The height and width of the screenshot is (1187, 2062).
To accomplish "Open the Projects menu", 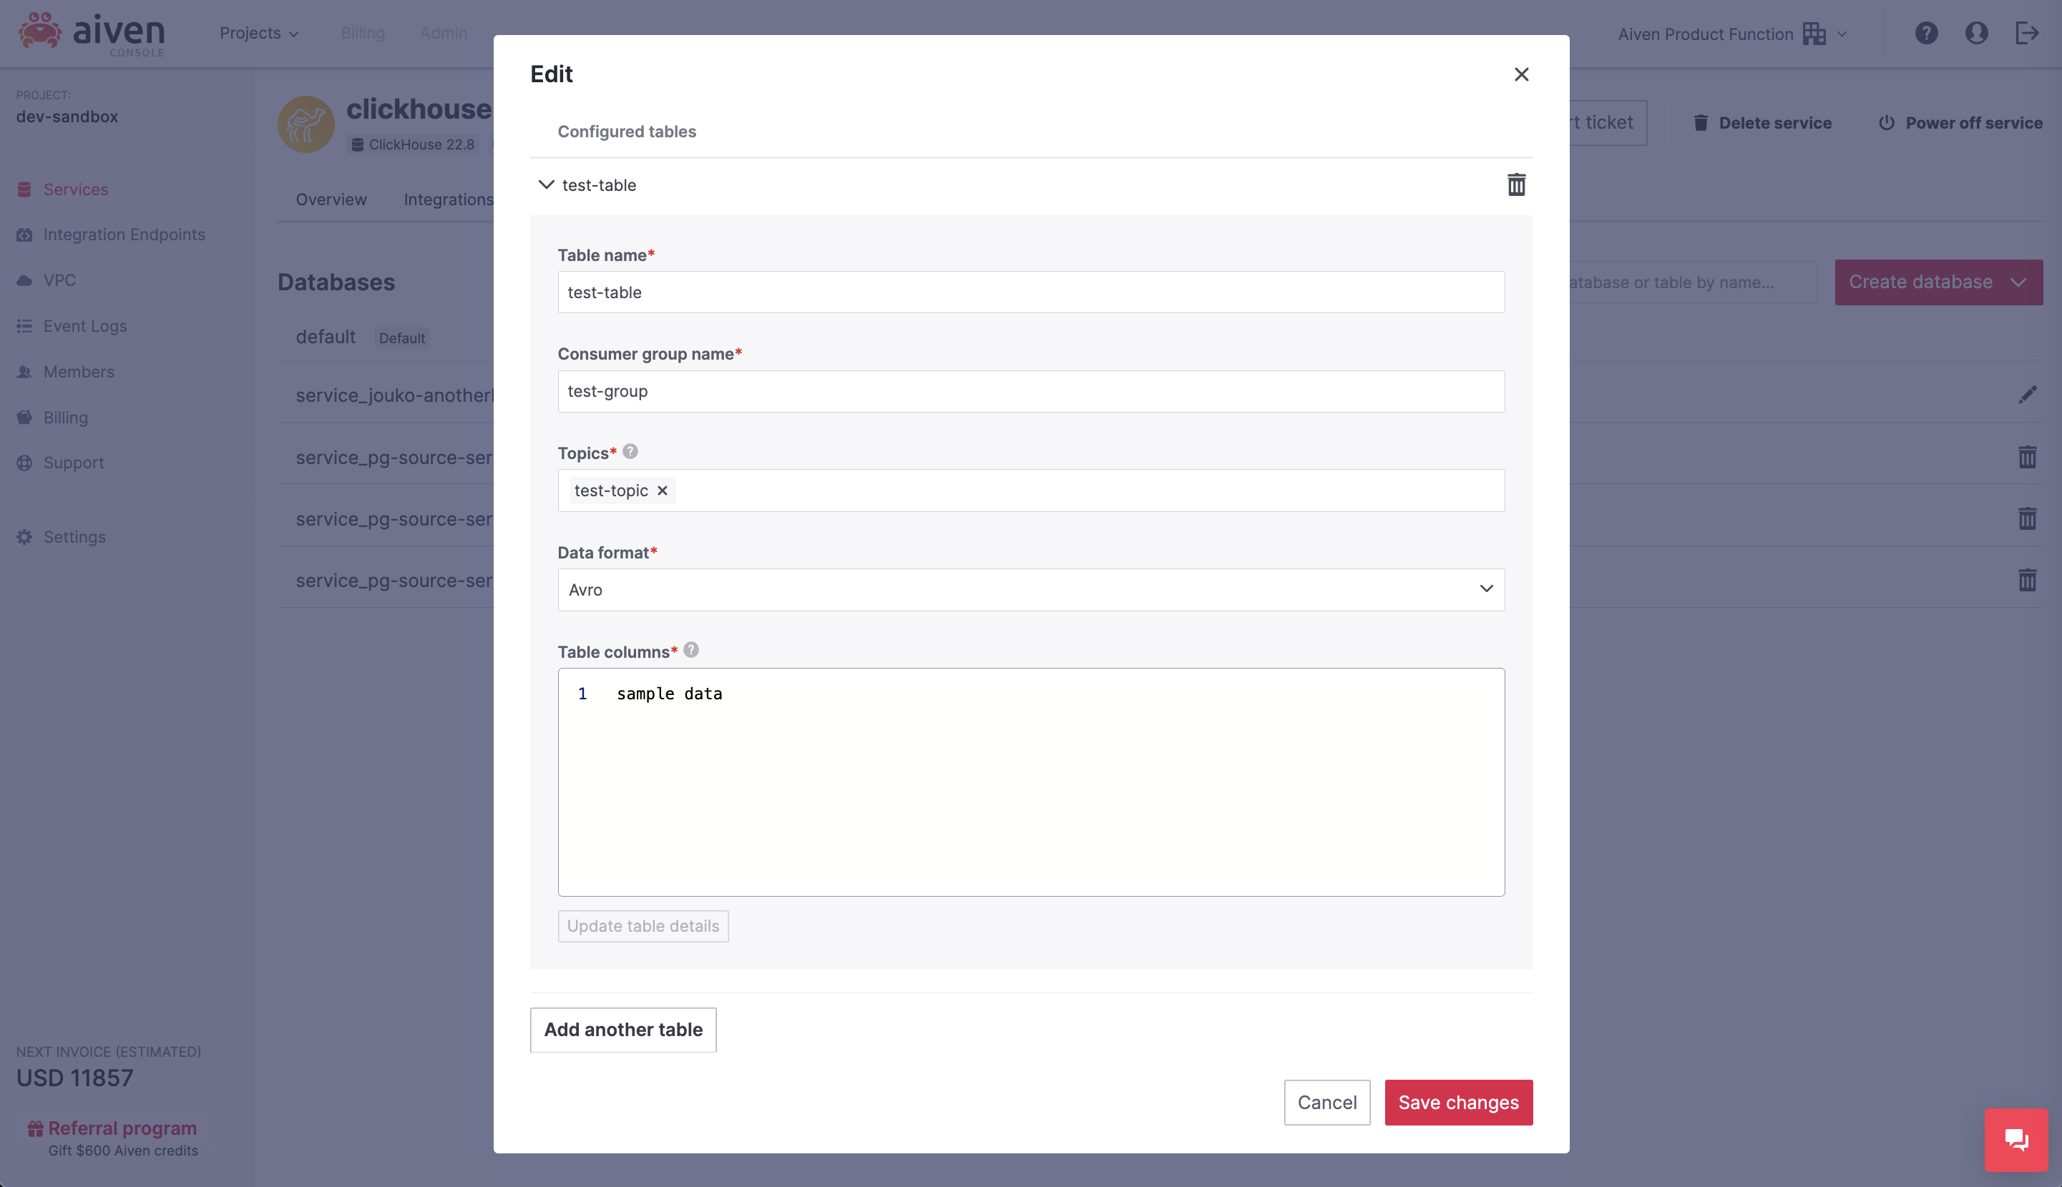I will pos(260,33).
